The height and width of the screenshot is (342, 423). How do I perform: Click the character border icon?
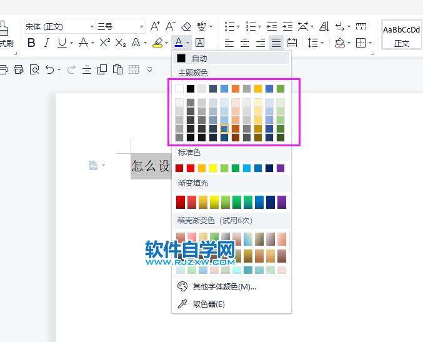coord(200,43)
